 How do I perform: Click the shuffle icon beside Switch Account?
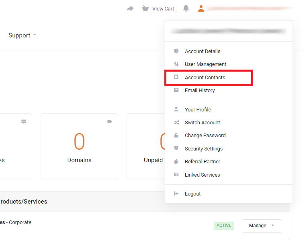(176, 122)
